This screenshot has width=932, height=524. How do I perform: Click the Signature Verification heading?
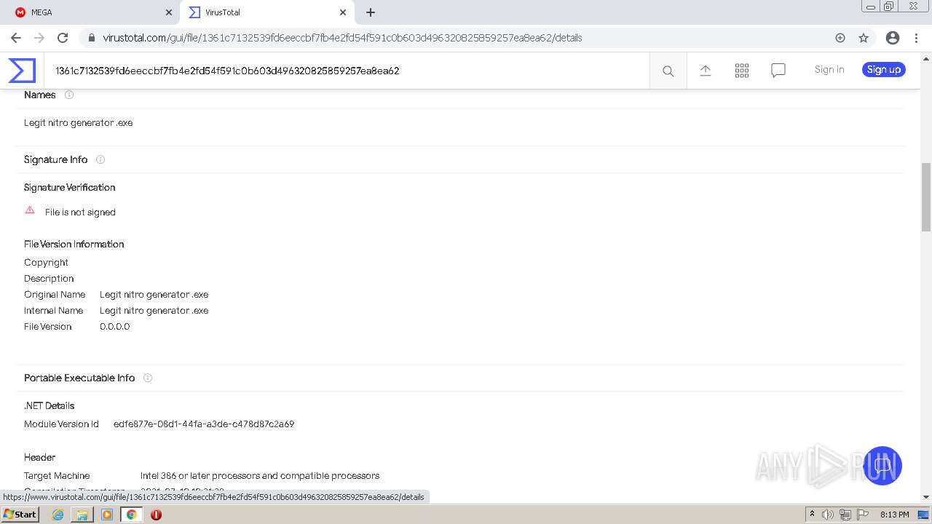tap(70, 188)
